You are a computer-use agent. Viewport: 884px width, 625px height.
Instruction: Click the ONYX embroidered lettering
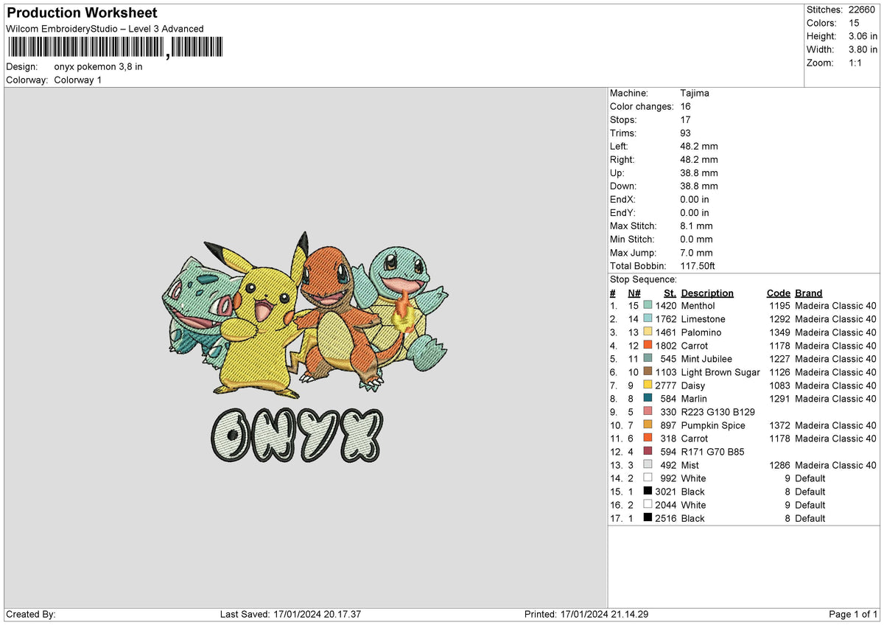coord(297,435)
